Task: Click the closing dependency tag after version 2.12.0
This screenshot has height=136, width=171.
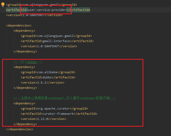Action: [25, 124]
